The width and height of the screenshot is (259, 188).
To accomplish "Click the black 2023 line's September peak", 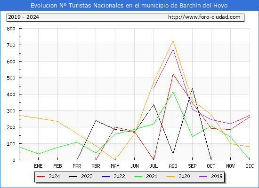I will (192, 88).
